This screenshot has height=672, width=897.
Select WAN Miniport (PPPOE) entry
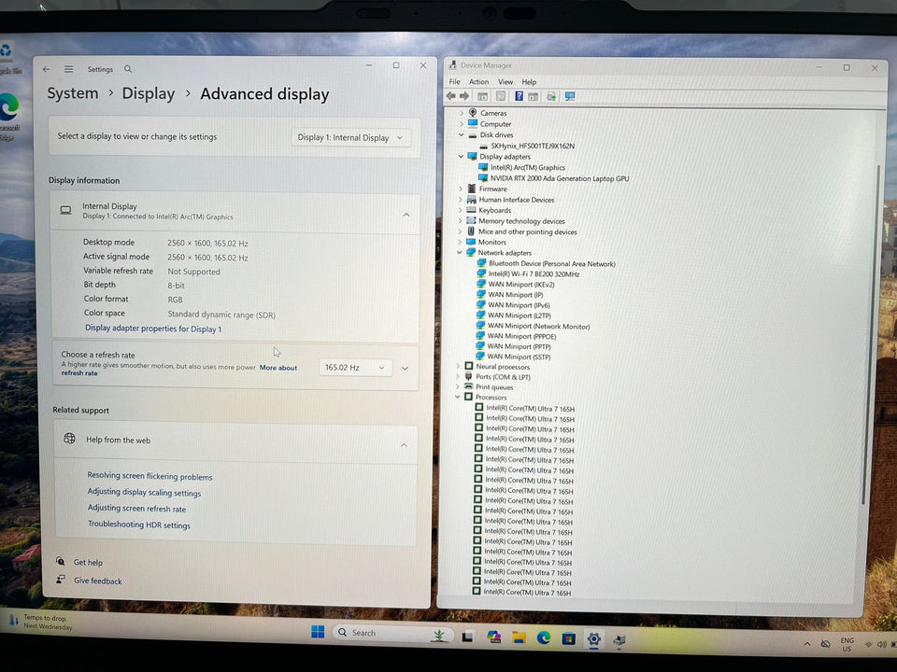521,337
